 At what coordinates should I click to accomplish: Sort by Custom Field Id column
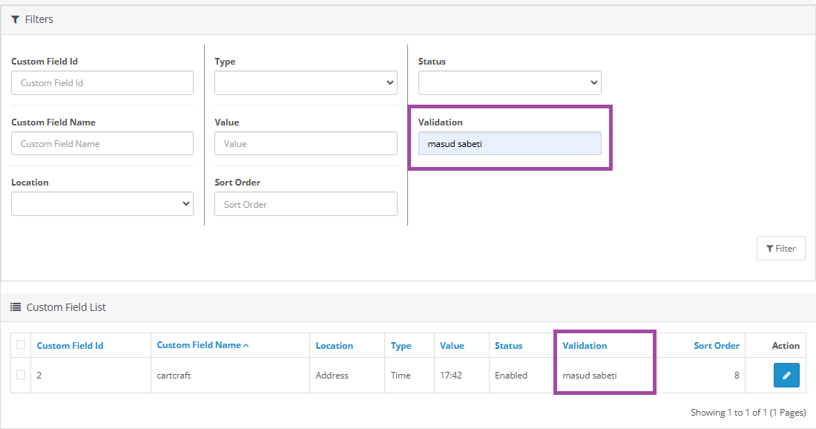(x=70, y=346)
